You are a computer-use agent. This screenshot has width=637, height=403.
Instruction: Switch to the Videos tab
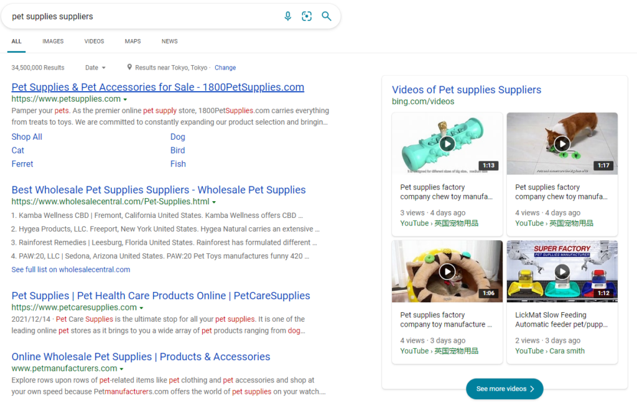click(x=95, y=42)
